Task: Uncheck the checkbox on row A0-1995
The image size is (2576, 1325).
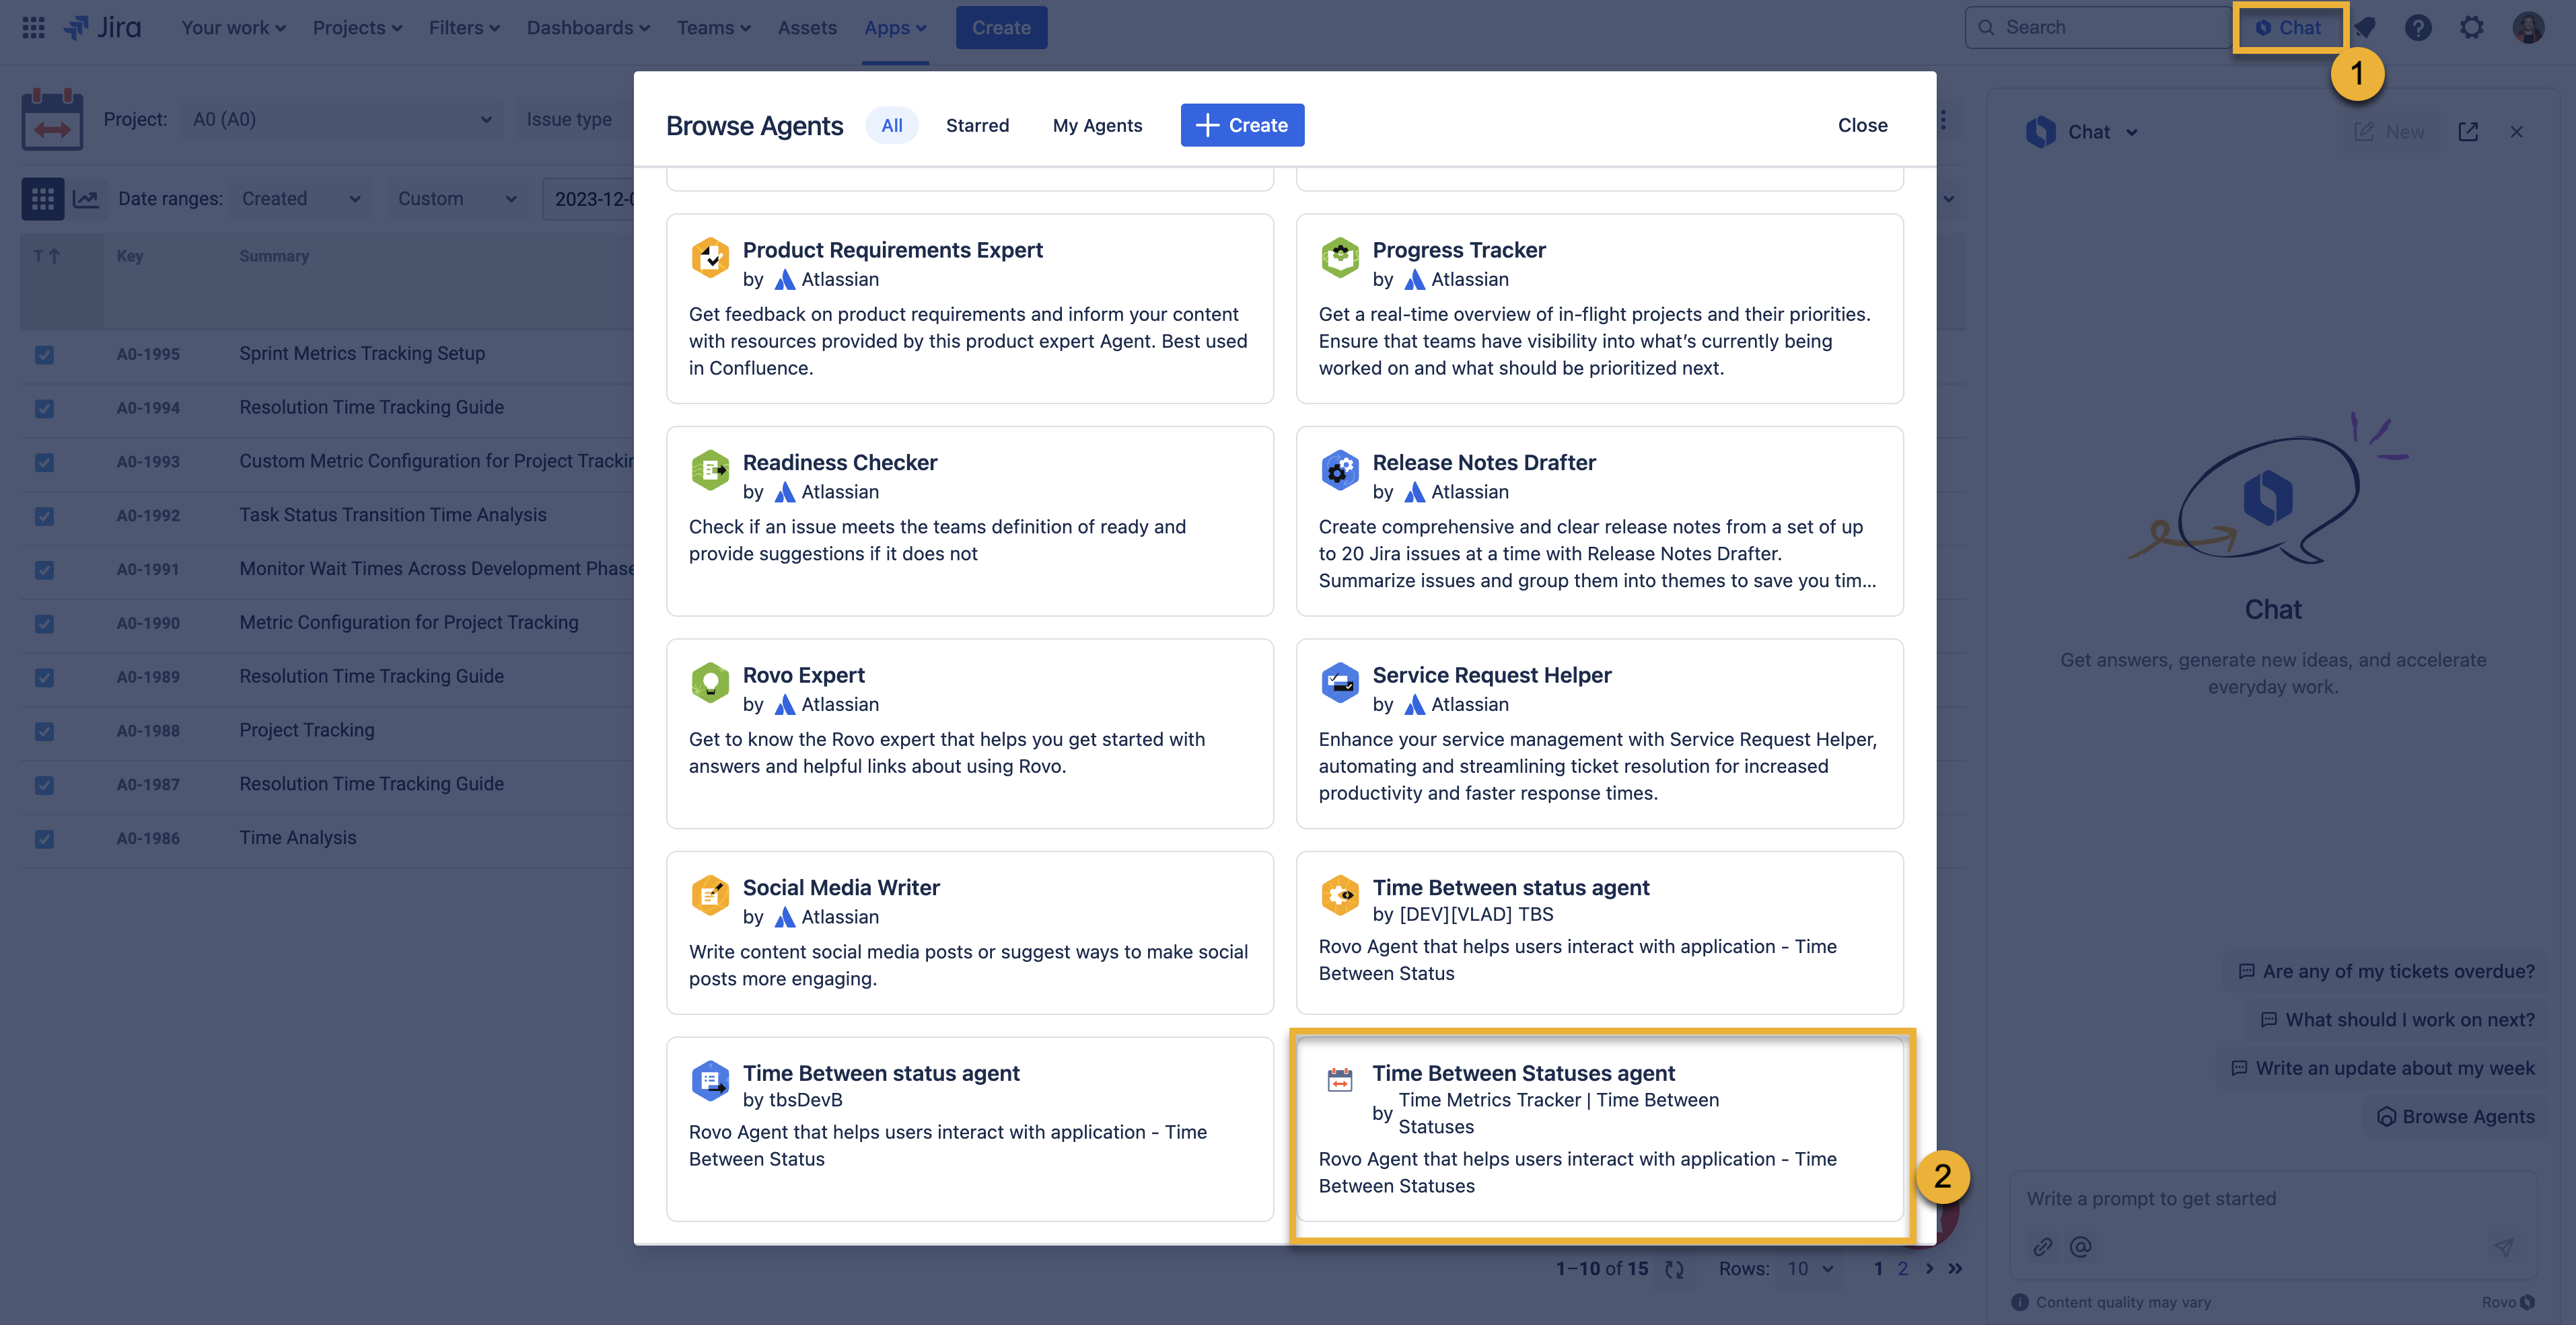Action: point(44,354)
